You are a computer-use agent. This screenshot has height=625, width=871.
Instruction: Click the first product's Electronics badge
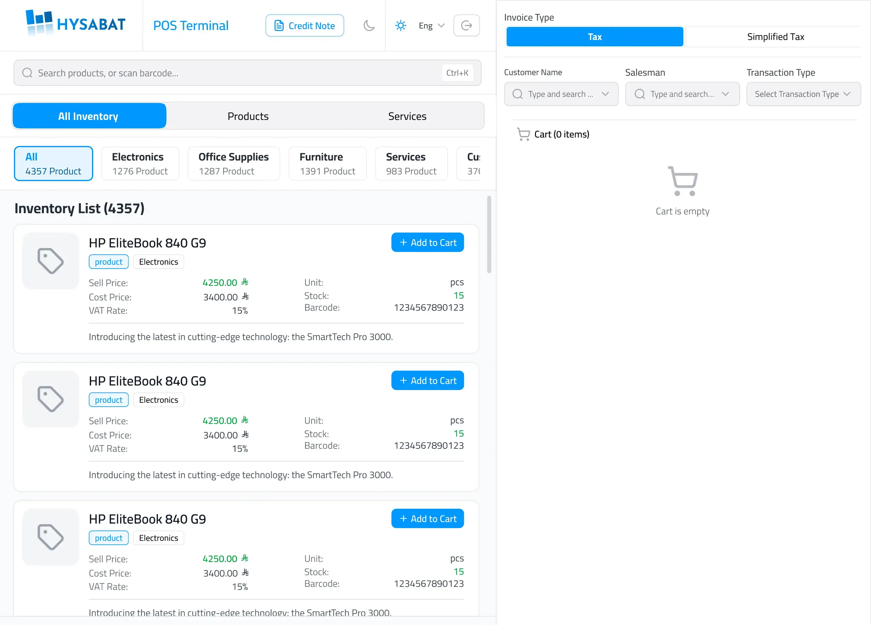pos(159,262)
